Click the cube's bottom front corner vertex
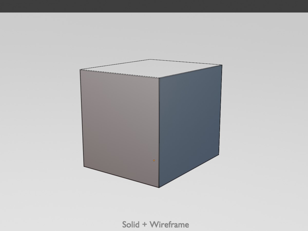Screen dimensions: 308x231 pos(159,188)
